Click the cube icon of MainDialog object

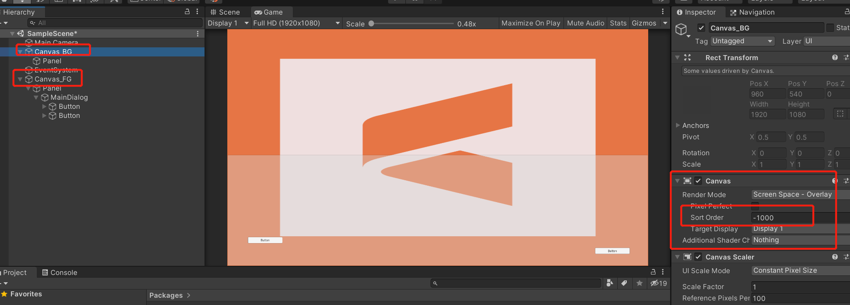45,97
